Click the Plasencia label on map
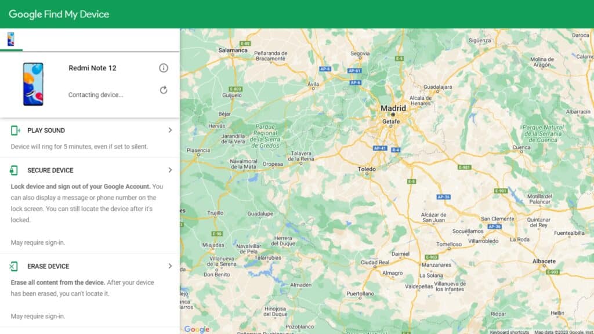 198,150
